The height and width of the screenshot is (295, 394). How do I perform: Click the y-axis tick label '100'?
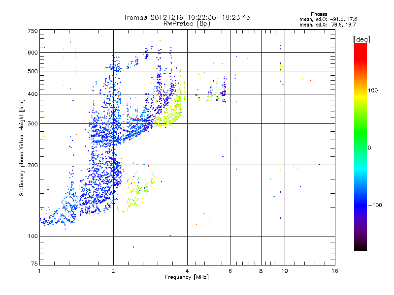[x=33, y=236]
